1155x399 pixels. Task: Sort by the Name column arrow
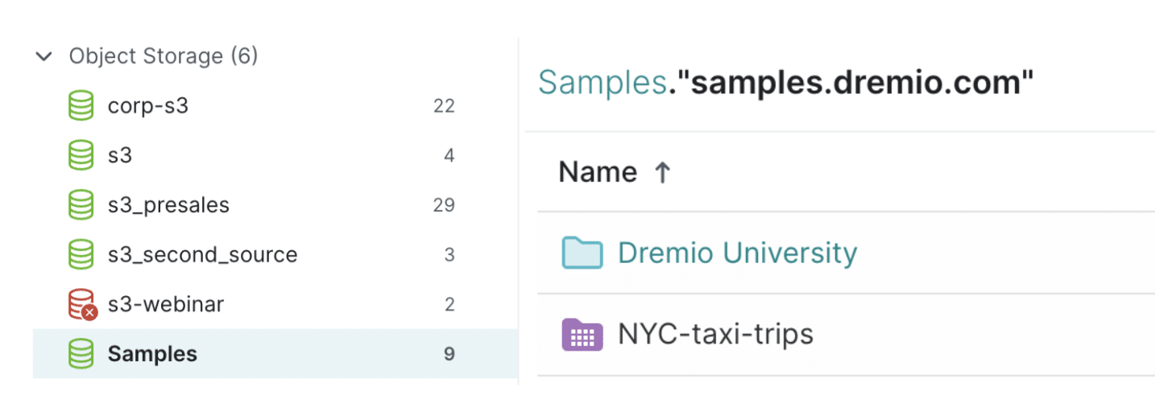(x=662, y=172)
